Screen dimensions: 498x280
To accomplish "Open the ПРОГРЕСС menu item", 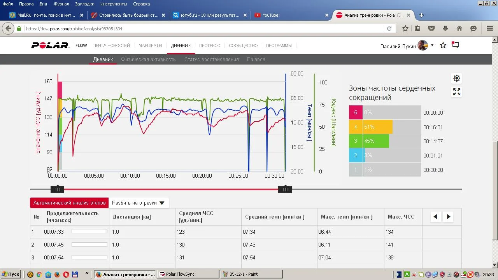I will [x=209, y=45].
